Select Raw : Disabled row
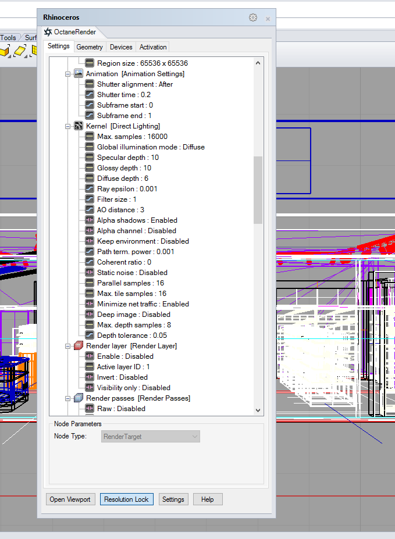This screenshot has height=539, width=395. tap(122, 408)
